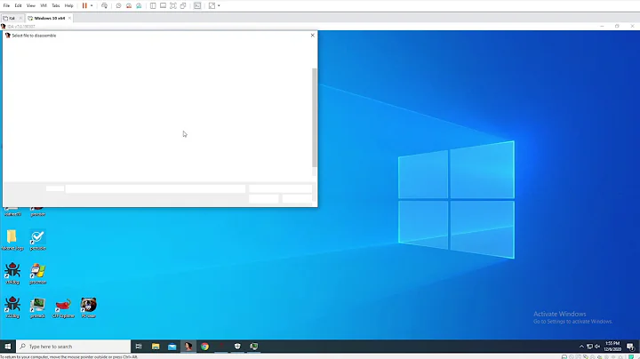The height and width of the screenshot is (359, 640).
Task: Expand the stretch display dropdown arrow
Action: coord(219,5)
